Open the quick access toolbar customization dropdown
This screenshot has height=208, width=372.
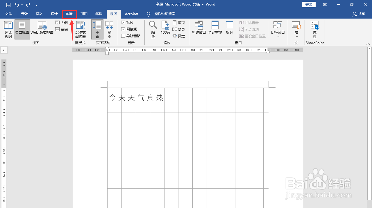point(36,5)
